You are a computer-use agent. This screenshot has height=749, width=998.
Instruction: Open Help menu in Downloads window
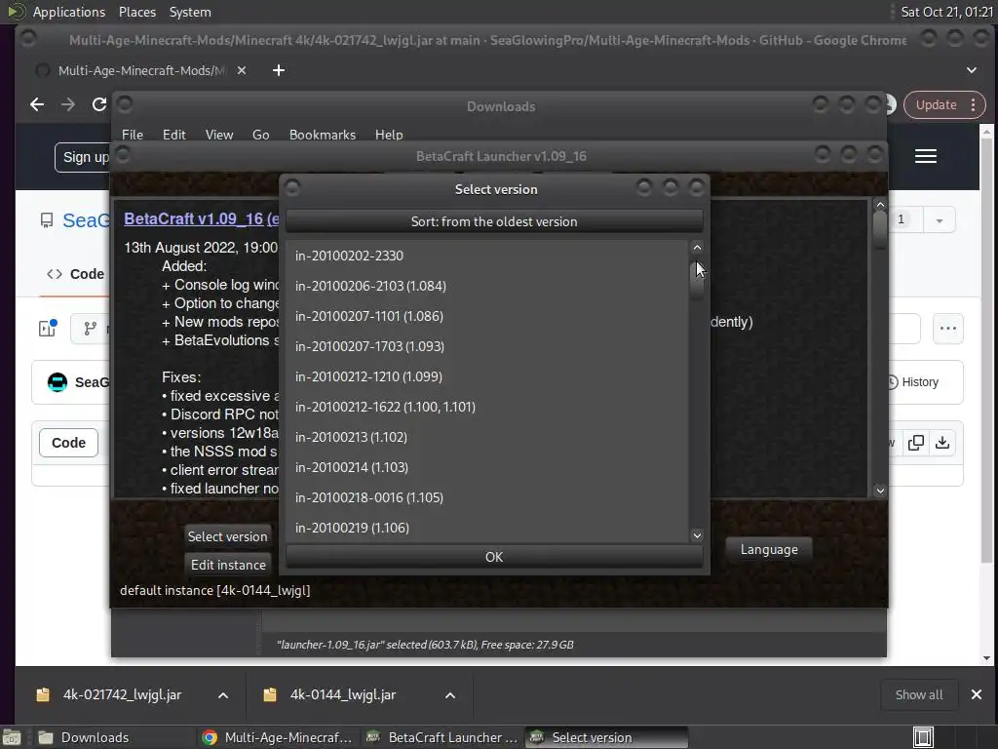(x=388, y=135)
